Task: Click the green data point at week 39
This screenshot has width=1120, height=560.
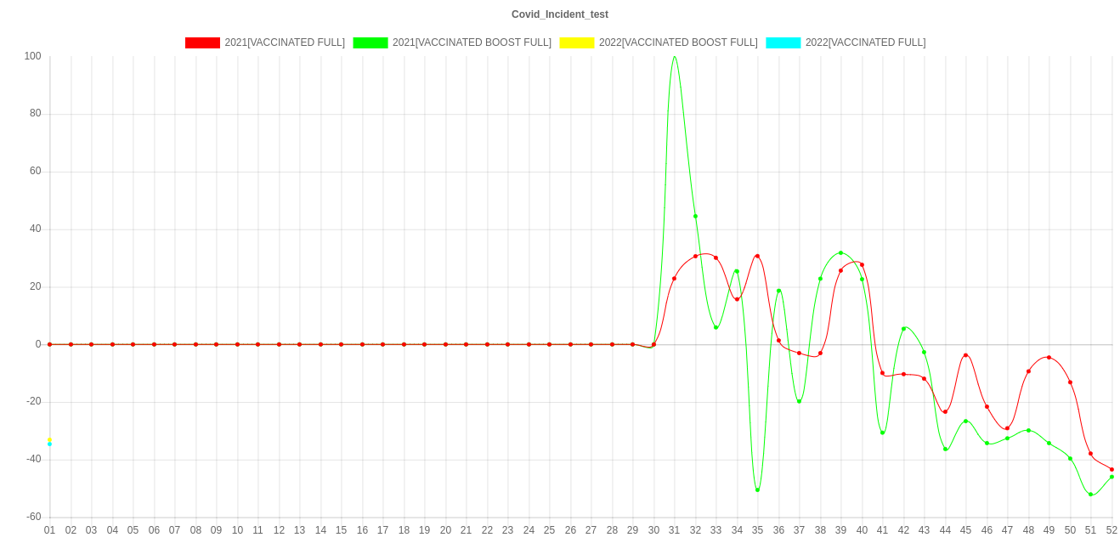Action: click(840, 253)
